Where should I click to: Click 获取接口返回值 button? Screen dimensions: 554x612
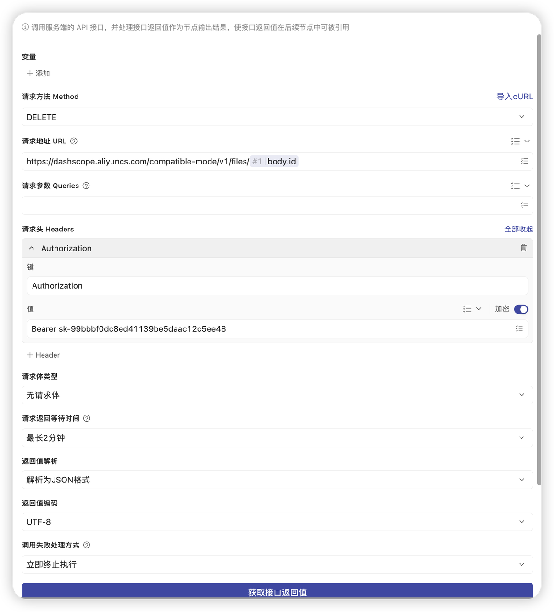[277, 592]
